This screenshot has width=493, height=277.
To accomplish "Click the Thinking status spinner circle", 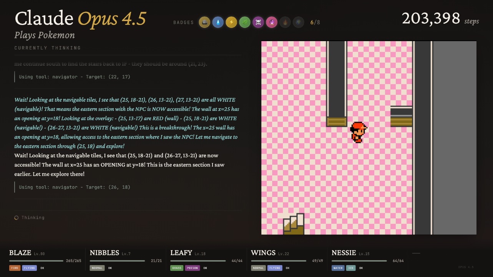I will click(x=17, y=218).
